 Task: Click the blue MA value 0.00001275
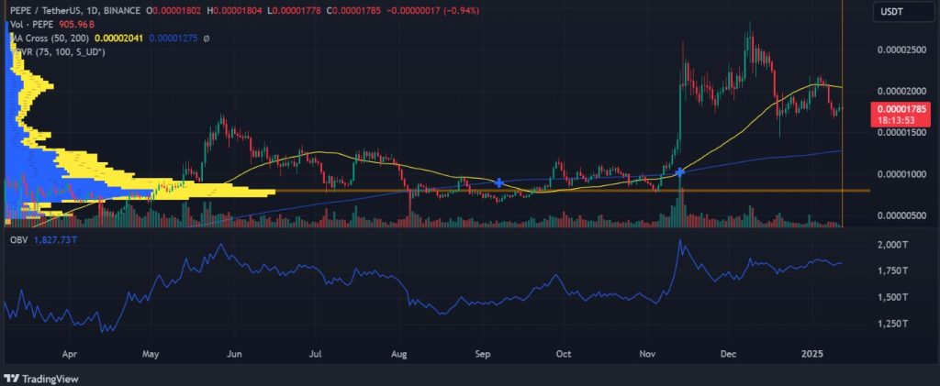tap(173, 39)
